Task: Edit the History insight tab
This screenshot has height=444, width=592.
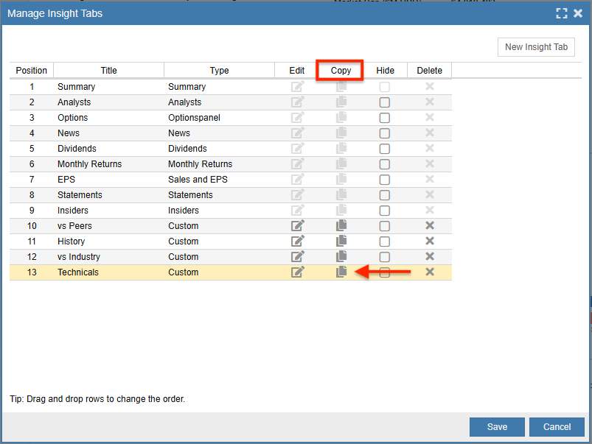Action: 298,241
